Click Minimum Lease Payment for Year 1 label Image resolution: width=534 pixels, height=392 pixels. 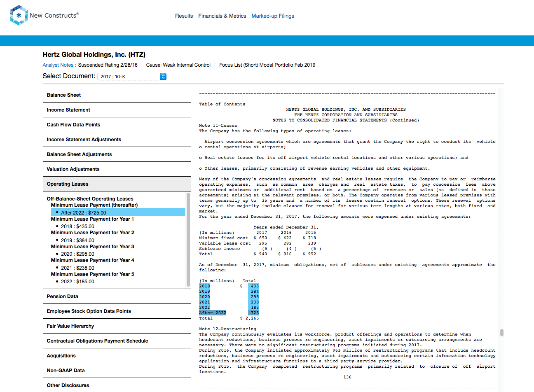pos(92,219)
